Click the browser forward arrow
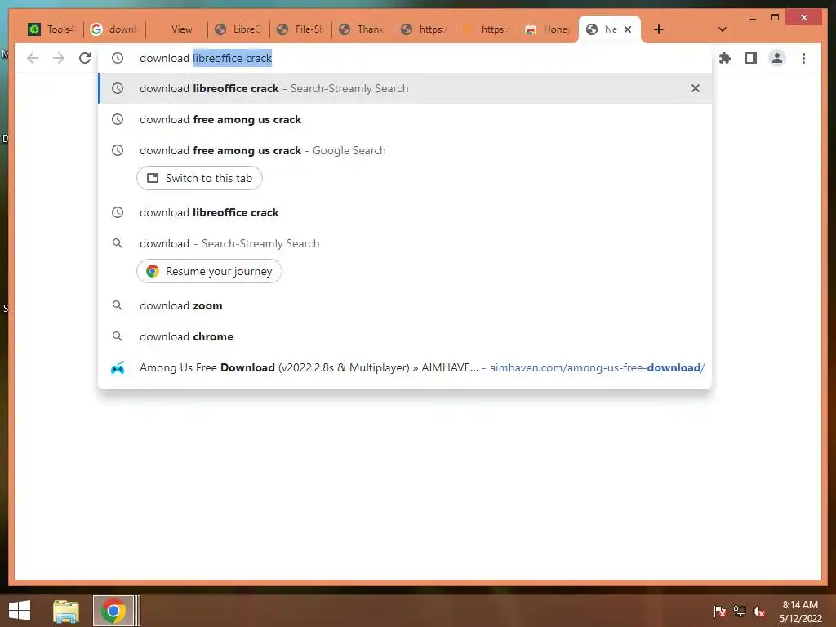This screenshot has width=836, height=627. [59, 58]
